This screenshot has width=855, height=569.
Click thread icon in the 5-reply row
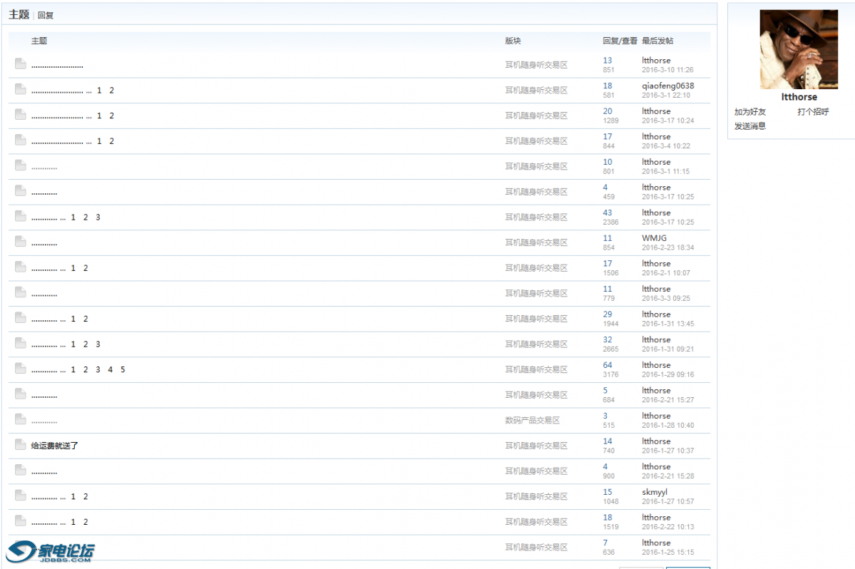[20, 394]
